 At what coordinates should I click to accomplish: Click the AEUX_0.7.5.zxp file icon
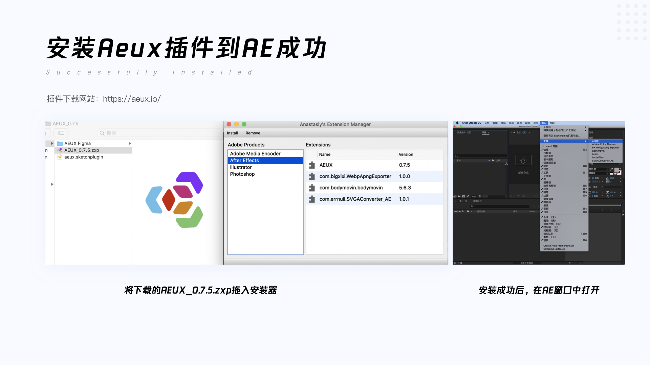click(60, 150)
